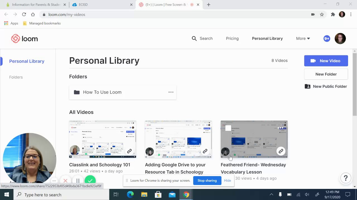Copy link on the Classlink and Schoology 101 thumbnail

coord(129,151)
